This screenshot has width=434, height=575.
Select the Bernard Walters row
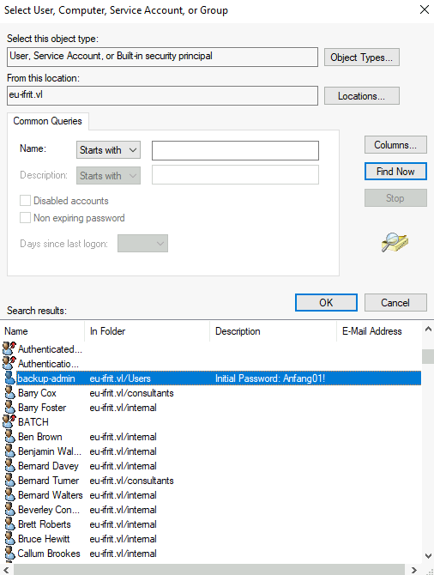211,495
